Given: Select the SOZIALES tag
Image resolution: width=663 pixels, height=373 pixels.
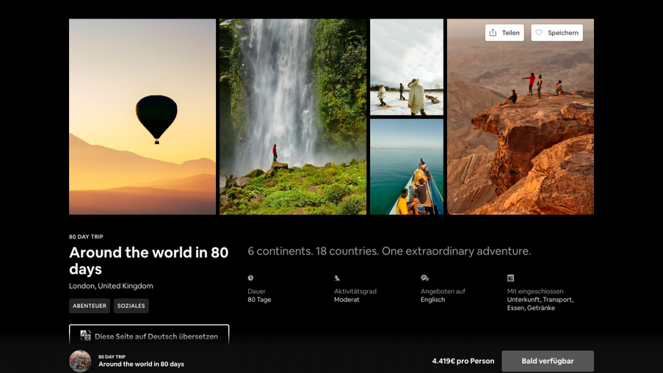Looking at the screenshot, I should 131,306.
